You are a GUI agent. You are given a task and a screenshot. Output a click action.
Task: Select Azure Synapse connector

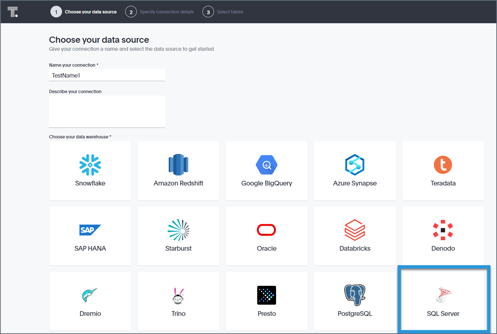(355, 170)
